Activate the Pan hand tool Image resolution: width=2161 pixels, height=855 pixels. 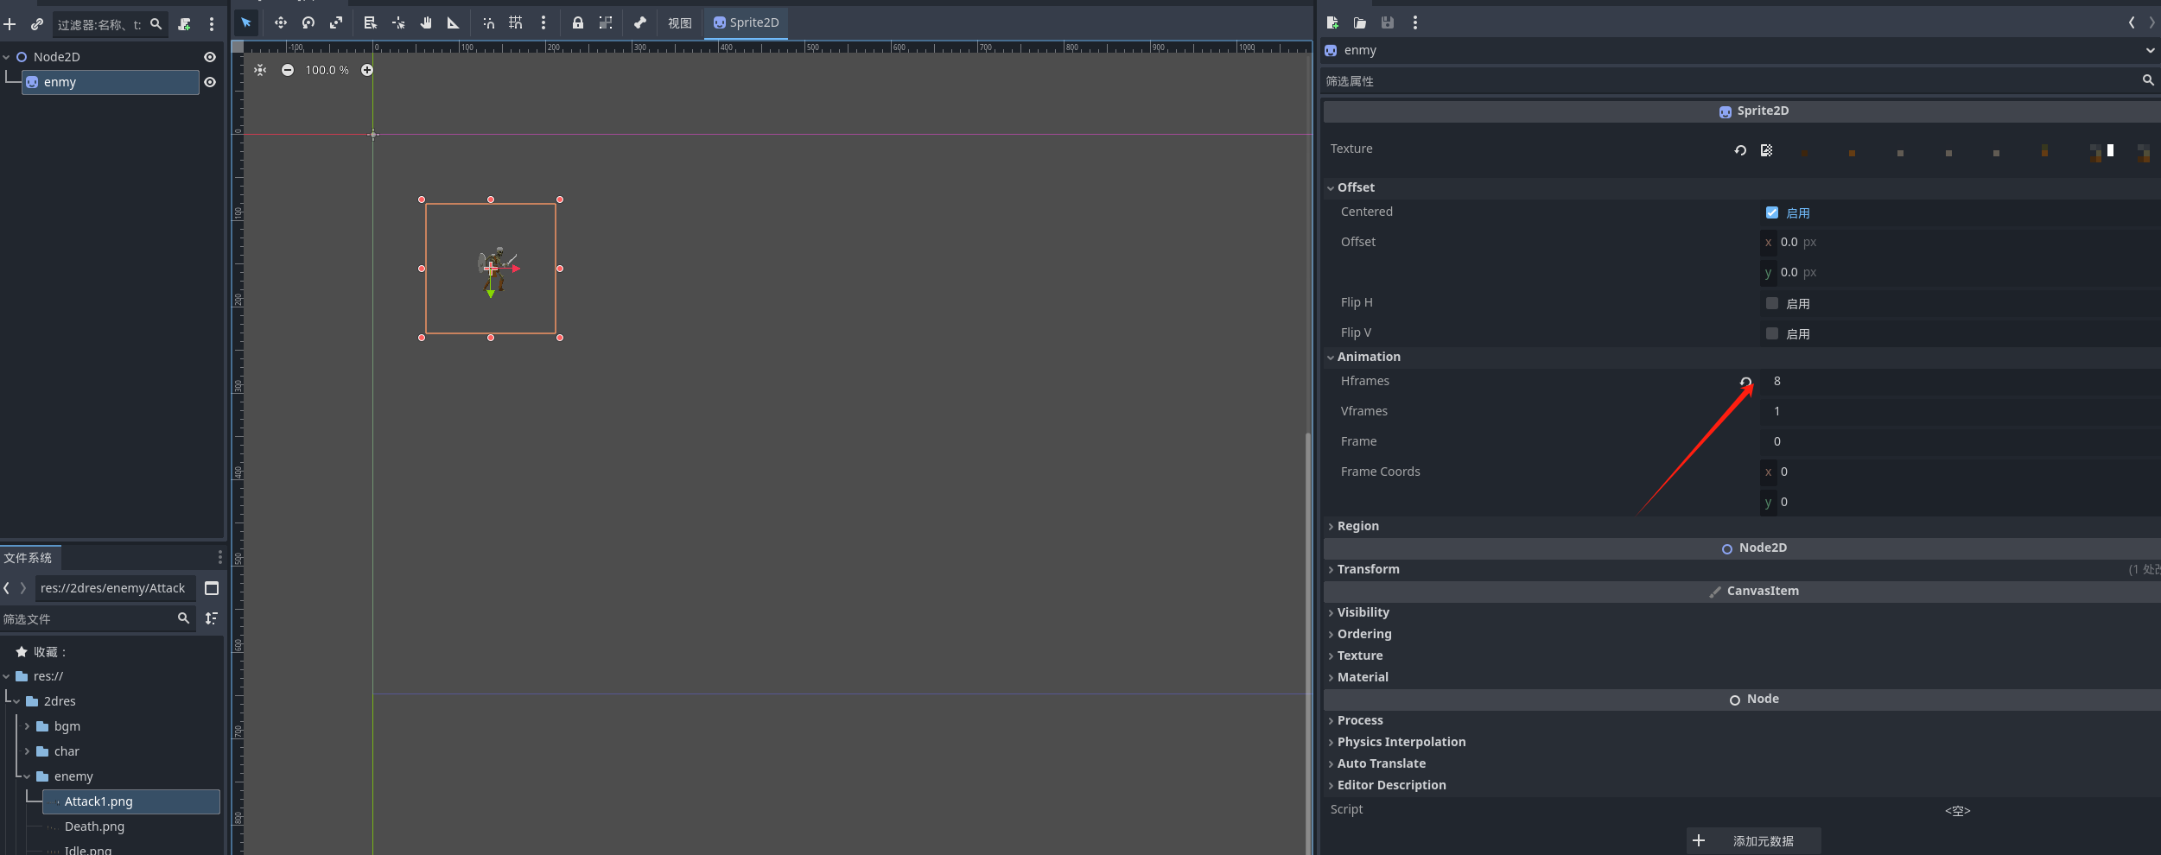coord(426,22)
